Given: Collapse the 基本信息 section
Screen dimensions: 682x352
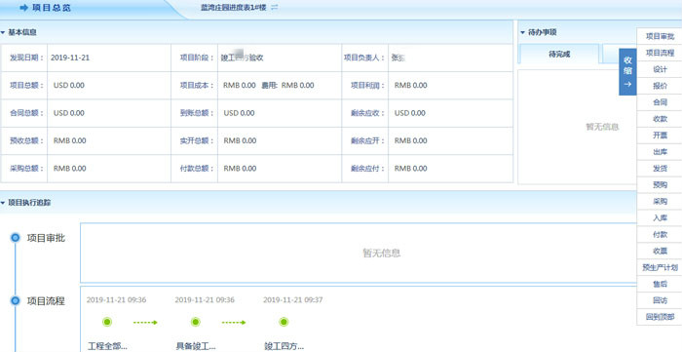Looking at the screenshot, I should pyautogui.click(x=3, y=32).
